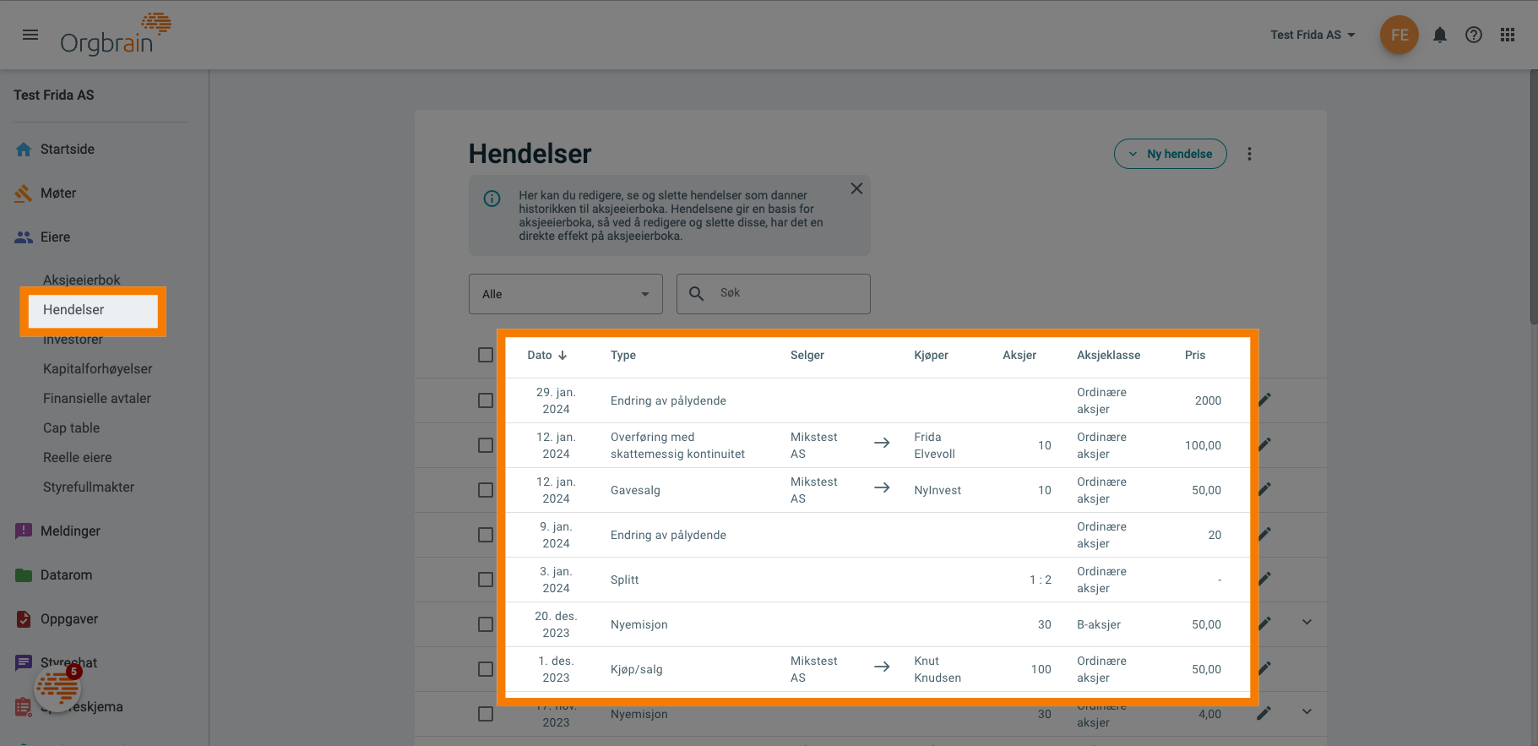The width and height of the screenshot is (1538, 746).
Task: Edit the 20. des. 2023 Nyemisjon row
Action: click(x=1264, y=623)
